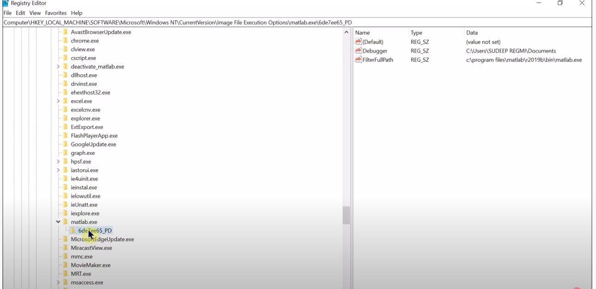
Task: Open the Edit menu
Action: tap(20, 13)
